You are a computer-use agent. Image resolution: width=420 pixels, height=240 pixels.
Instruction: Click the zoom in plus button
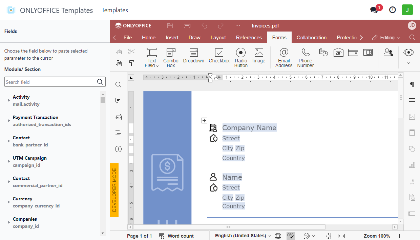pos(400,236)
